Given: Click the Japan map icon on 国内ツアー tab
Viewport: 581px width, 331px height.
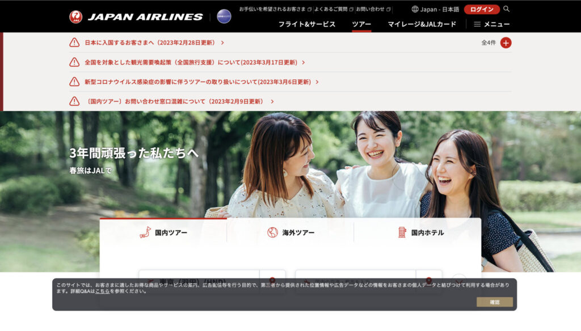Looking at the screenshot, I should pos(145,232).
